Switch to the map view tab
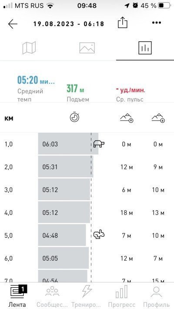 [x=29, y=48]
